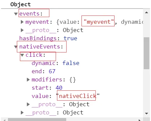The image size is (151, 121).
Task: Select the end: 67 property
Action: pos(43,71)
